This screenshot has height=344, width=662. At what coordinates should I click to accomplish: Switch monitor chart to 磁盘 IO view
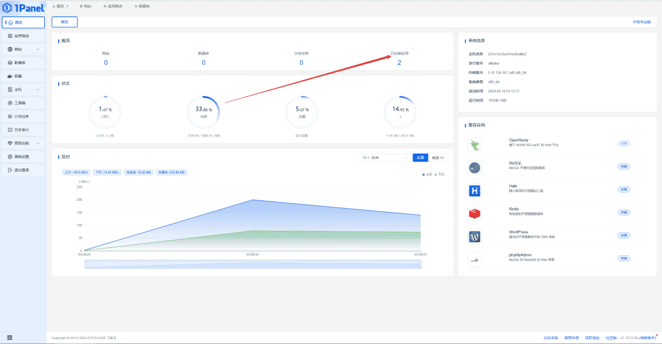coord(438,158)
